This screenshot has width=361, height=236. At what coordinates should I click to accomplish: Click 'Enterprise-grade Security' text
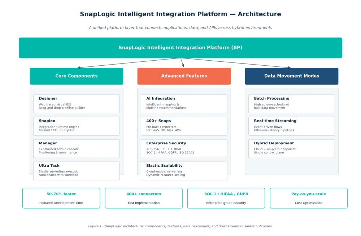coord(226,203)
